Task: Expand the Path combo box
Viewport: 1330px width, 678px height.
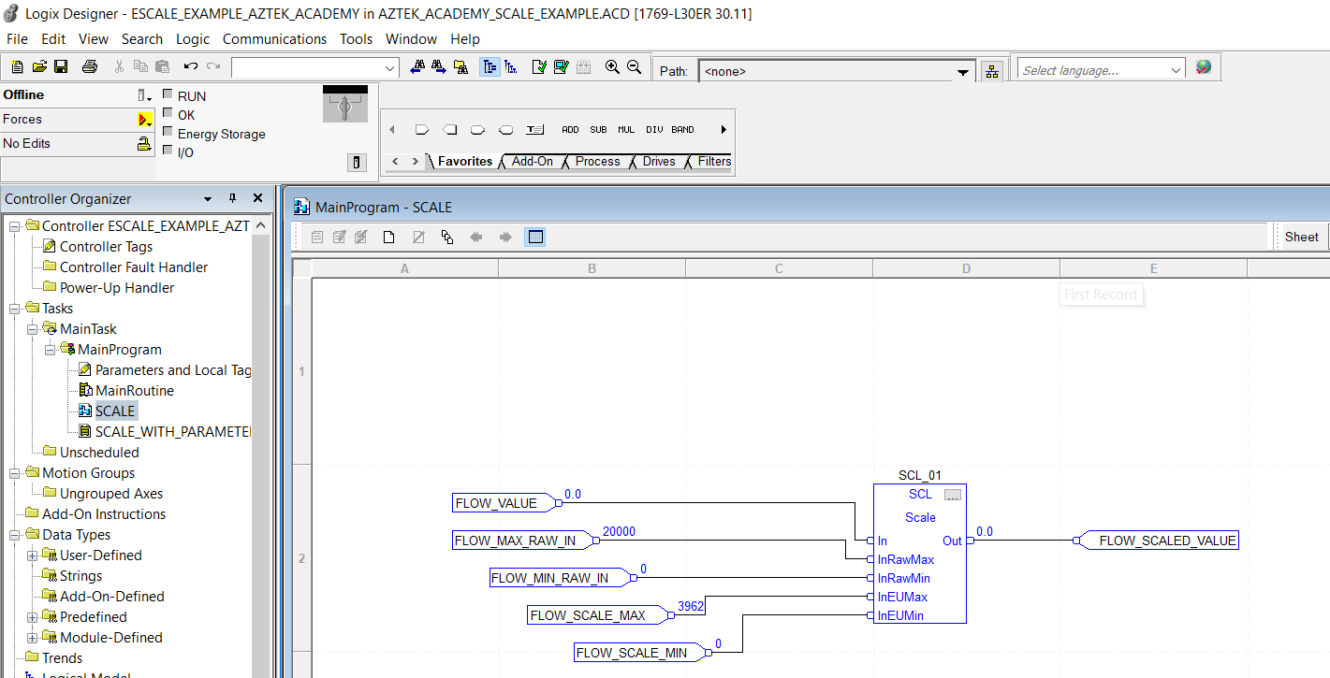Action: [963, 72]
